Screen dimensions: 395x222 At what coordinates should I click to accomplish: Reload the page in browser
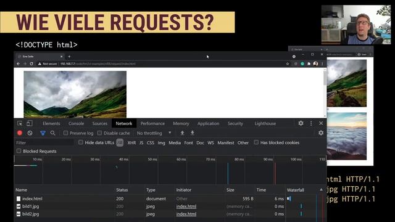tap(31, 64)
